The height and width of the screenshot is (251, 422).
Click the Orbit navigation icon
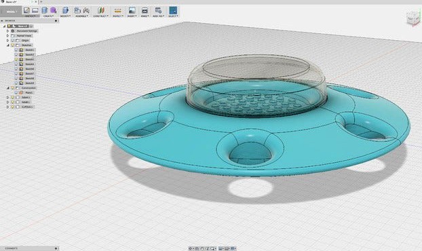[191, 248]
